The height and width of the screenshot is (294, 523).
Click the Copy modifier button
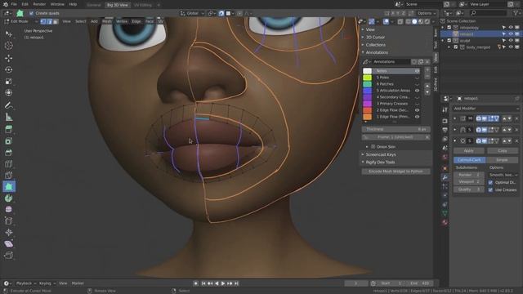tap(503, 151)
